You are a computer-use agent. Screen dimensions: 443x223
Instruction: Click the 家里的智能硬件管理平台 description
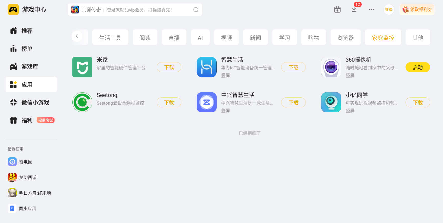tap(121, 68)
